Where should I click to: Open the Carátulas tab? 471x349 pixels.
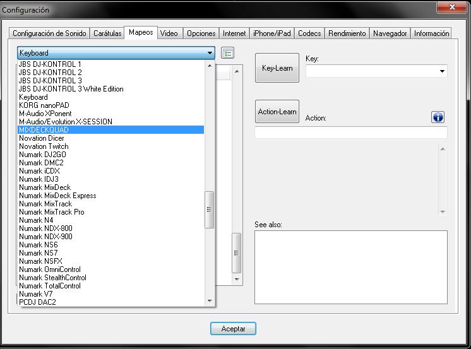pyautogui.click(x=107, y=33)
